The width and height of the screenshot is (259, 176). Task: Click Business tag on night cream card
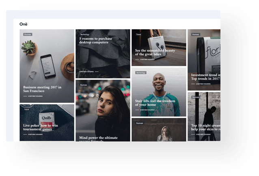[x=196, y=97]
